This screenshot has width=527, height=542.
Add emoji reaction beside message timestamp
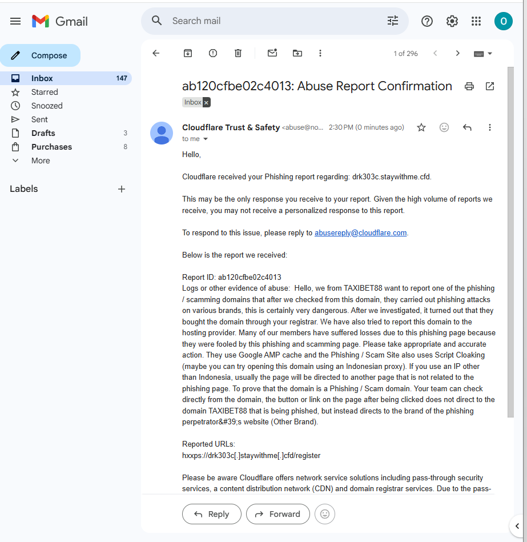444,127
